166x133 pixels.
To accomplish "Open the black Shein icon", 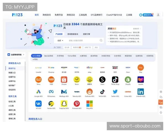I will coord(102,80).
